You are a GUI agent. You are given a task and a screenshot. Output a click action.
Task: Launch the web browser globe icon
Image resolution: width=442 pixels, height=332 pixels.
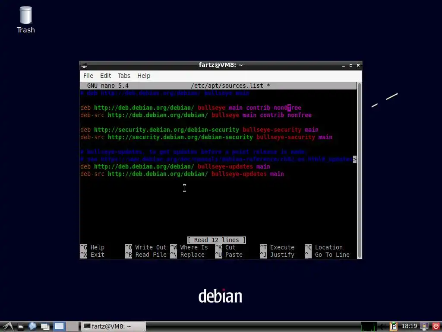tap(32, 326)
